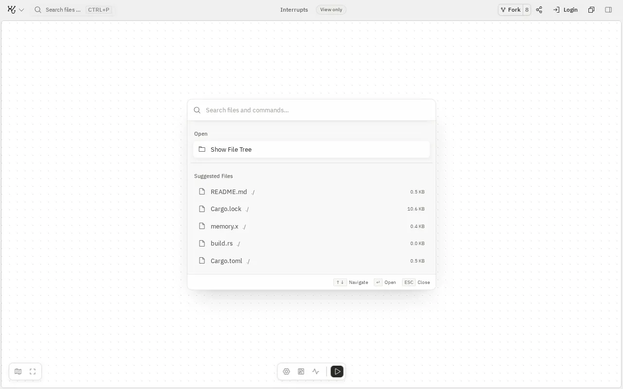
Task: Click the Suggested Files section heading
Action: click(213, 176)
